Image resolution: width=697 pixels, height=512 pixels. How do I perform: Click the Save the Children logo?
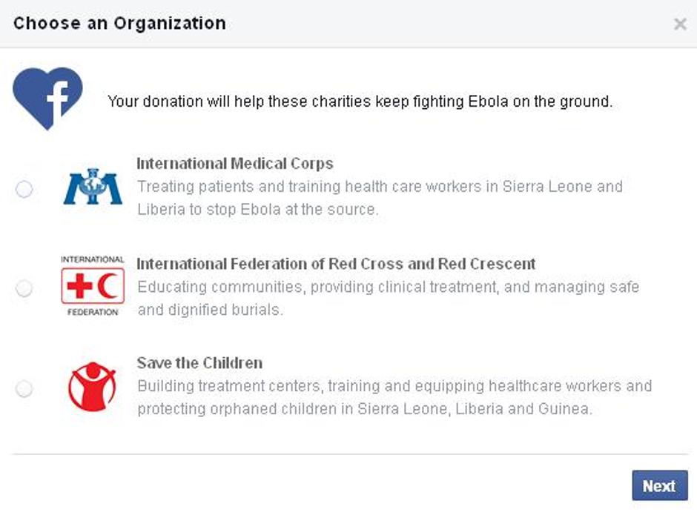pos(93,386)
